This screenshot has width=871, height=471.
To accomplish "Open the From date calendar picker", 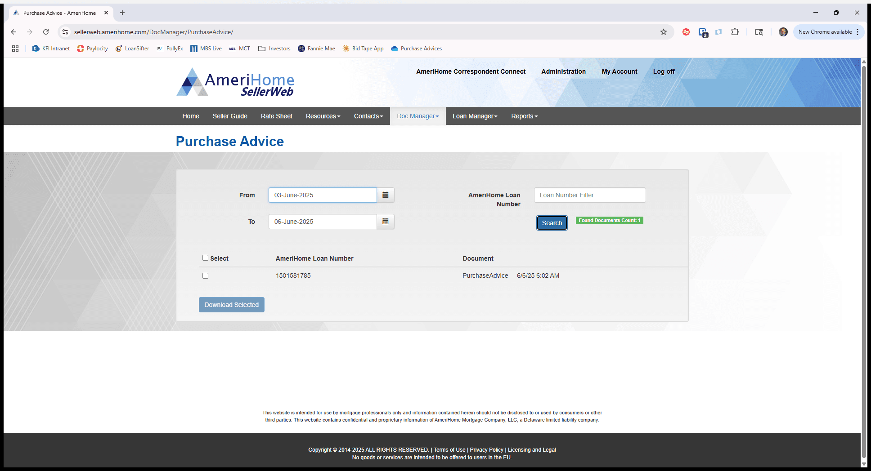I will (x=386, y=195).
